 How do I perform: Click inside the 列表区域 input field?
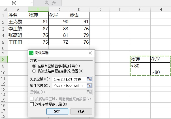pos(69,79)
